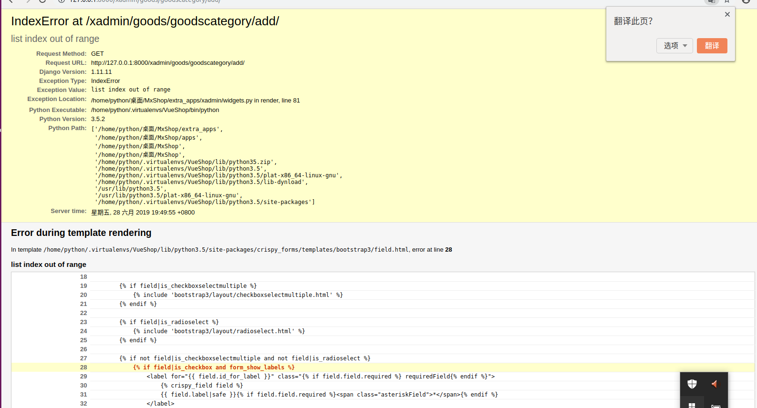Click template line 27 'if not field' statement
The image size is (757, 408).
245,358
